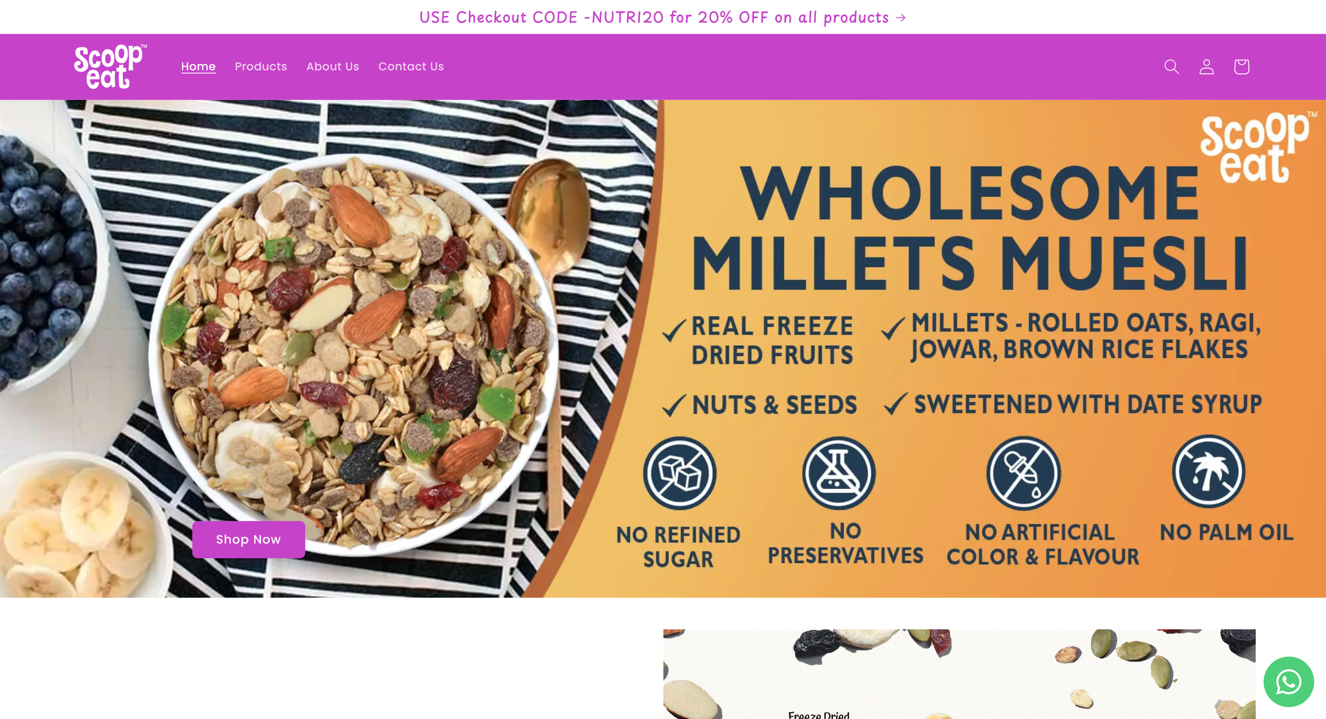Click the Scoop Eat header logo

110,66
